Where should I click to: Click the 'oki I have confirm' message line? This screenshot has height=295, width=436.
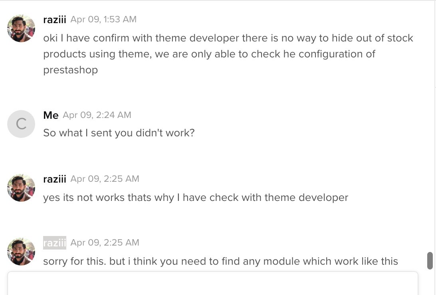point(228,38)
